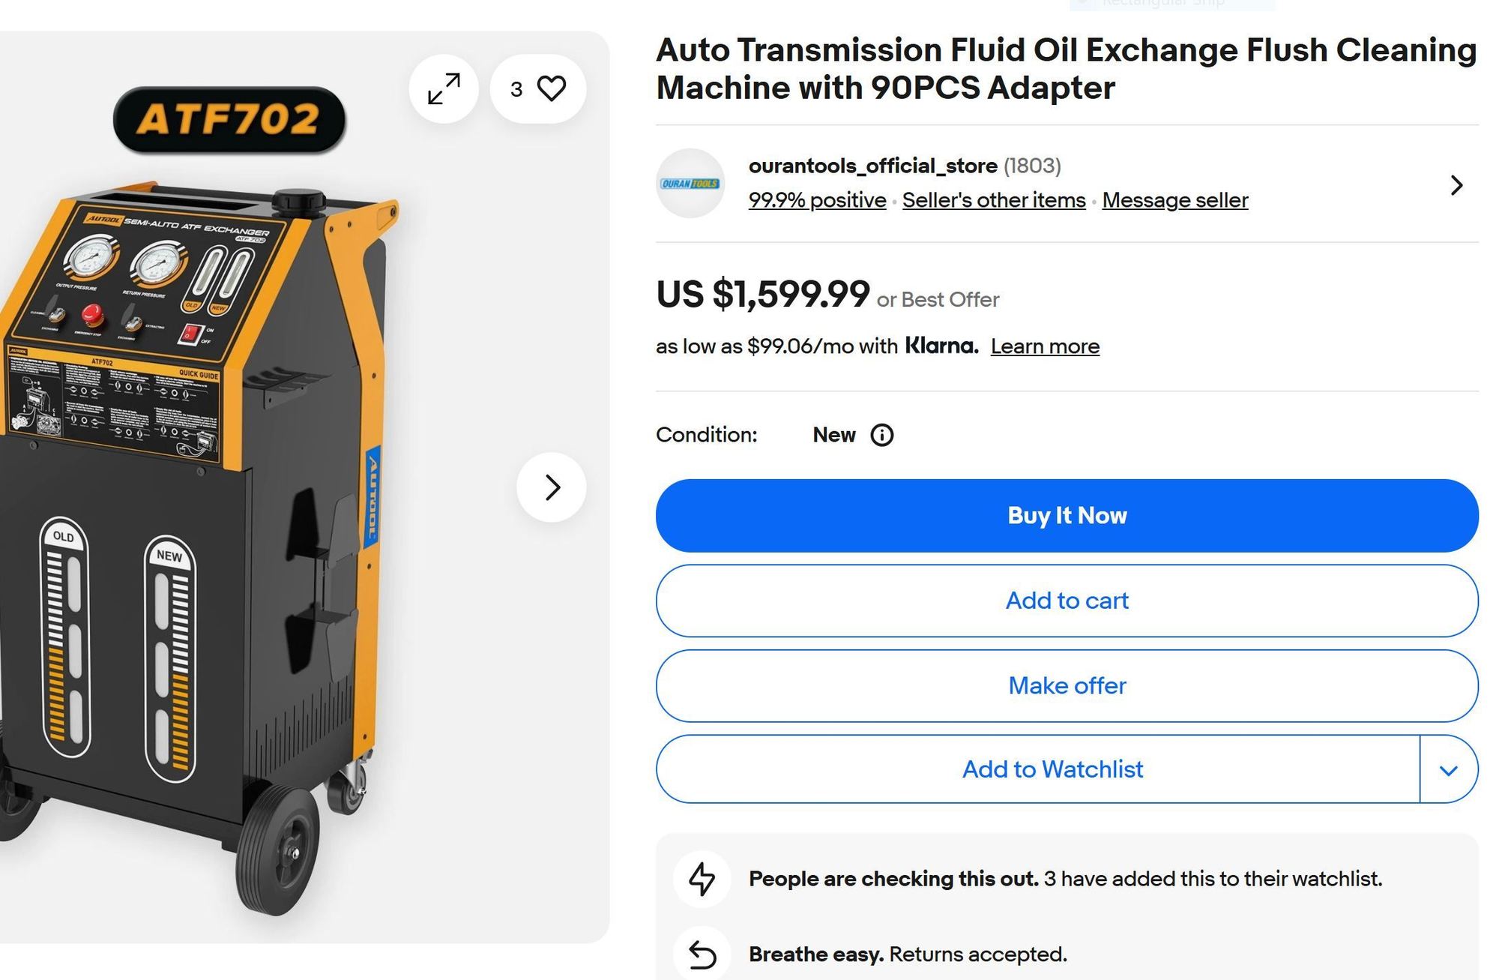Click the Make offer button

[1067, 685]
